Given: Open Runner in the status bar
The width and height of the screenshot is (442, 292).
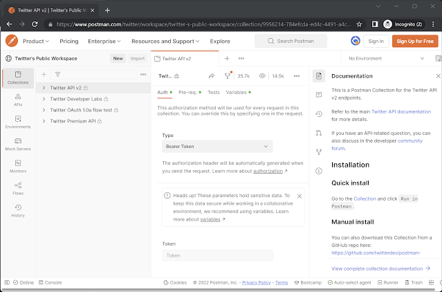Looking at the screenshot, I should (x=388, y=282).
